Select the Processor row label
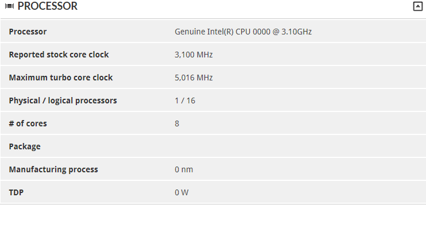Image resolution: width=426 pixels, height=228 pixels. pyautogui.click(x=28, y=32)
